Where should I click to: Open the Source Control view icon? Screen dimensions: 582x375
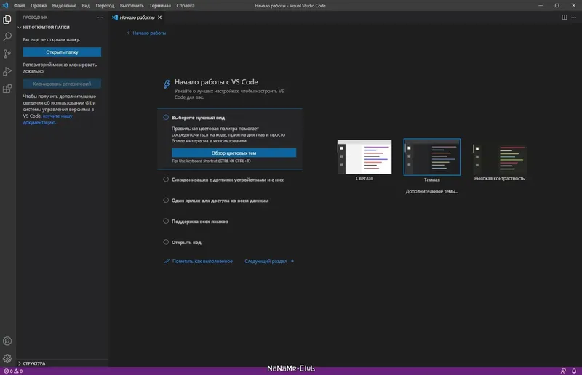coord(7,55)
